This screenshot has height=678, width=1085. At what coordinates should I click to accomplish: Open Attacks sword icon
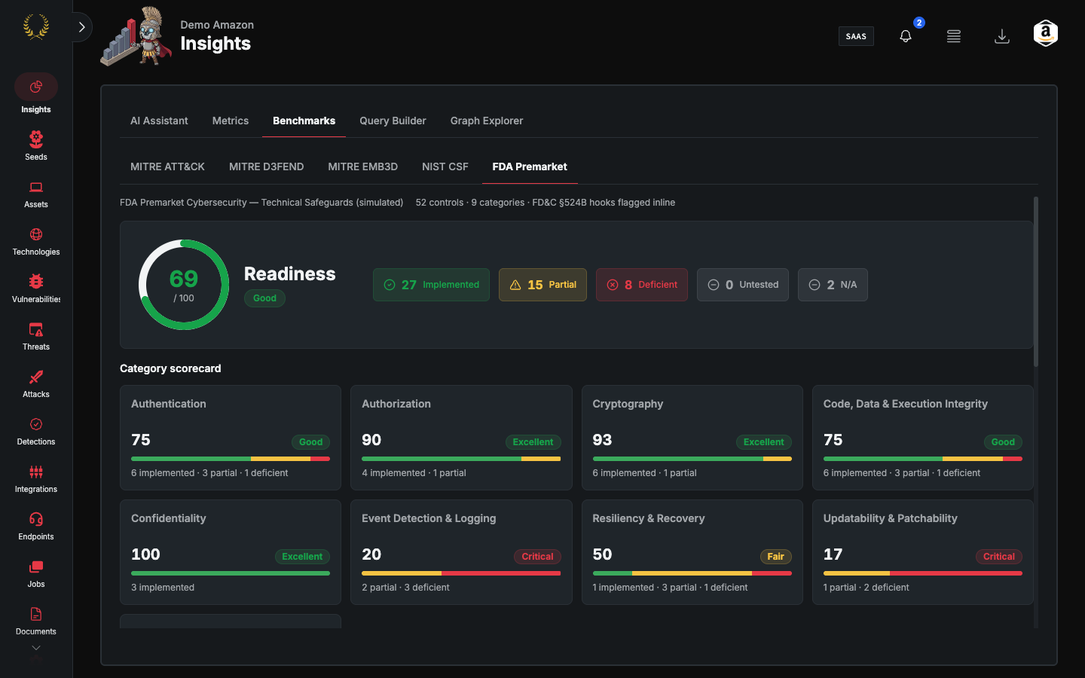coord(35,377)
